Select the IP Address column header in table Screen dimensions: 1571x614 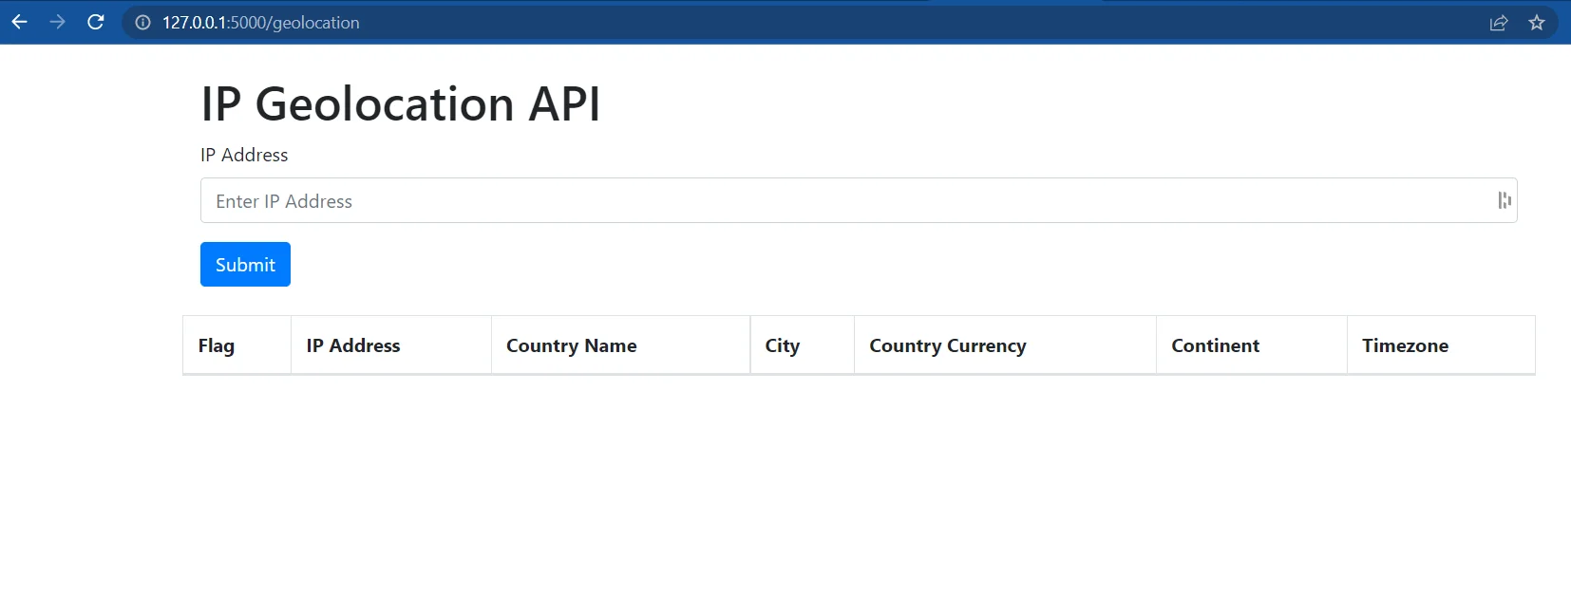pos(391,345)
